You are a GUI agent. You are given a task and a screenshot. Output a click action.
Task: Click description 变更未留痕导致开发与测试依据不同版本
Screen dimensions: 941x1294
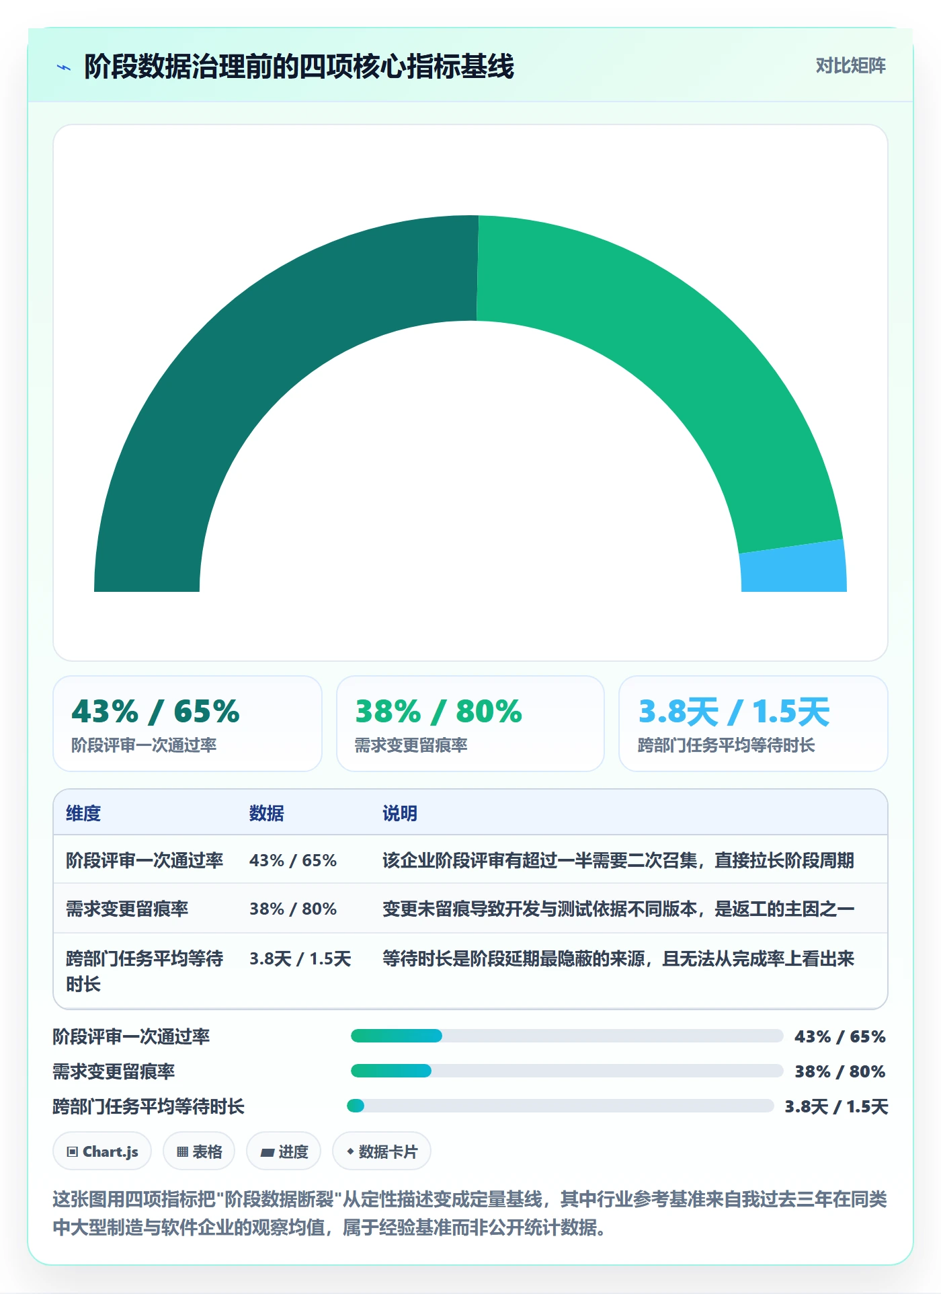point(618,909)
